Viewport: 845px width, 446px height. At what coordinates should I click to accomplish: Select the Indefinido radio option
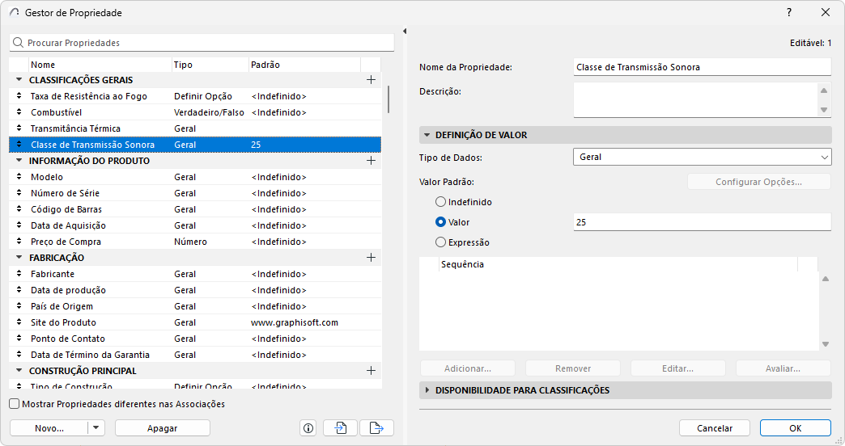point(440,202)
